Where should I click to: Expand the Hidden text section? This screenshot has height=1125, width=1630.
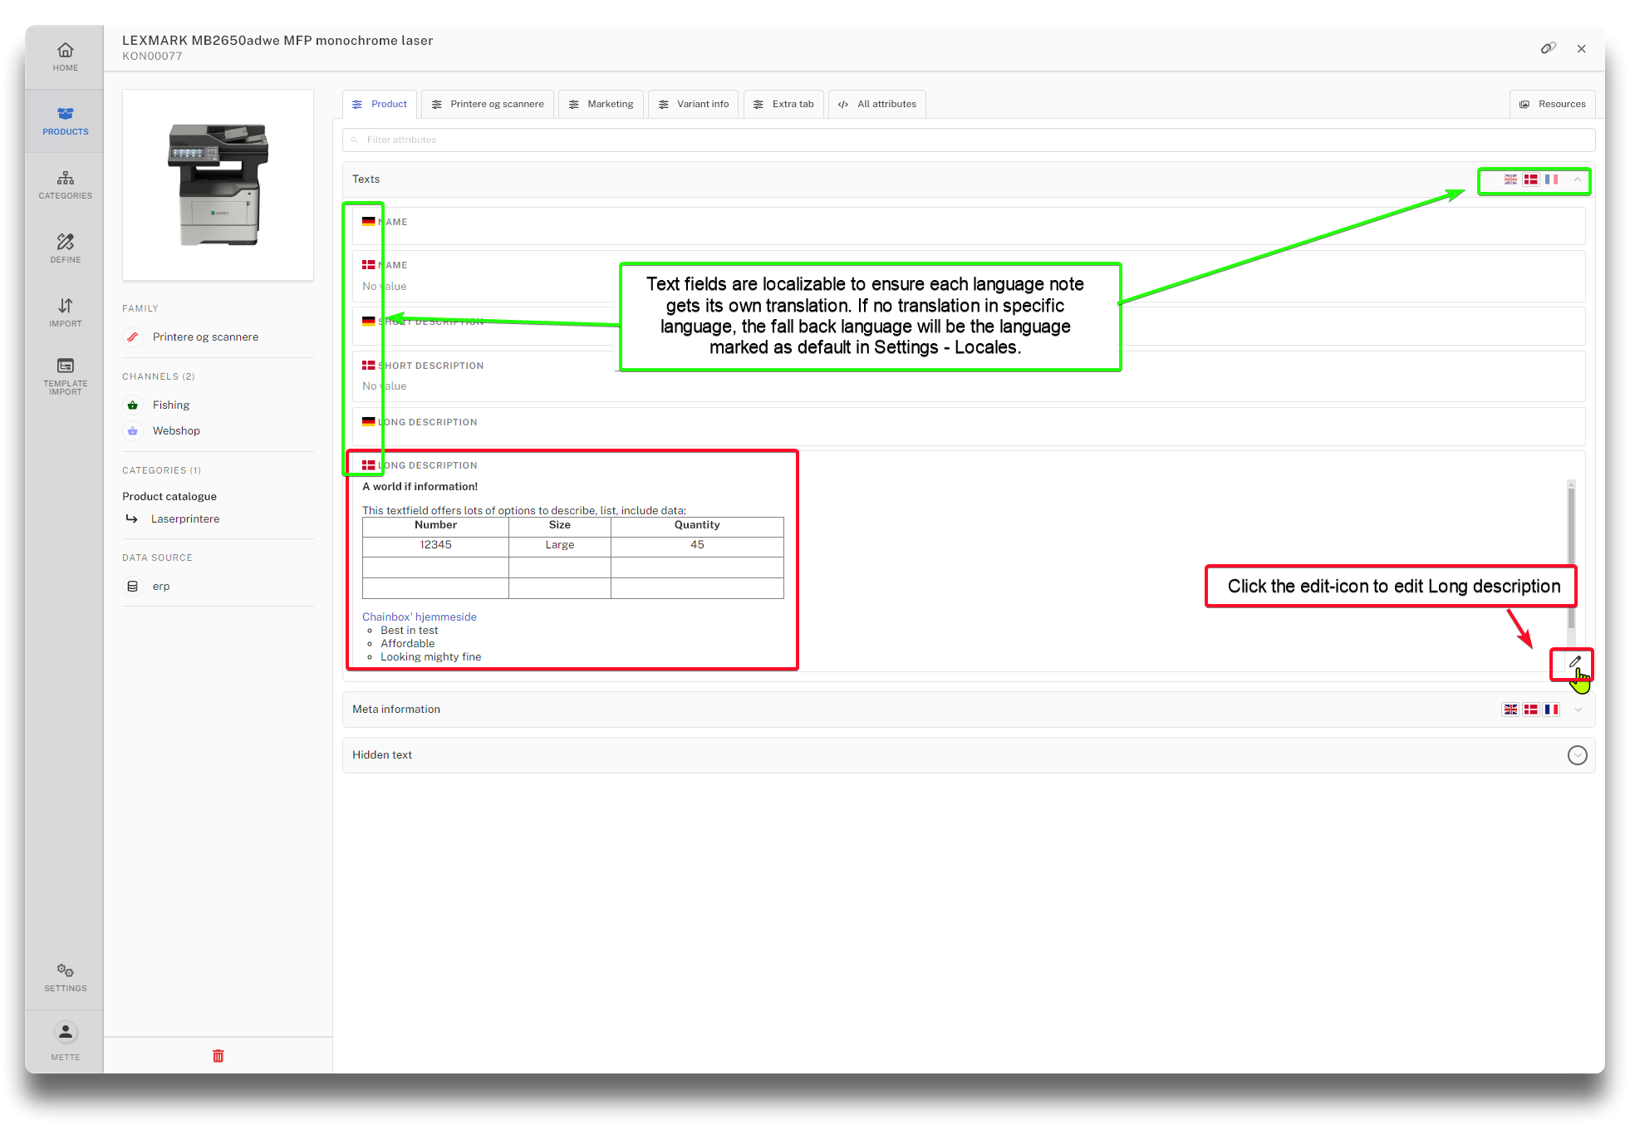pyautogui.click(x=1577, y=754)
